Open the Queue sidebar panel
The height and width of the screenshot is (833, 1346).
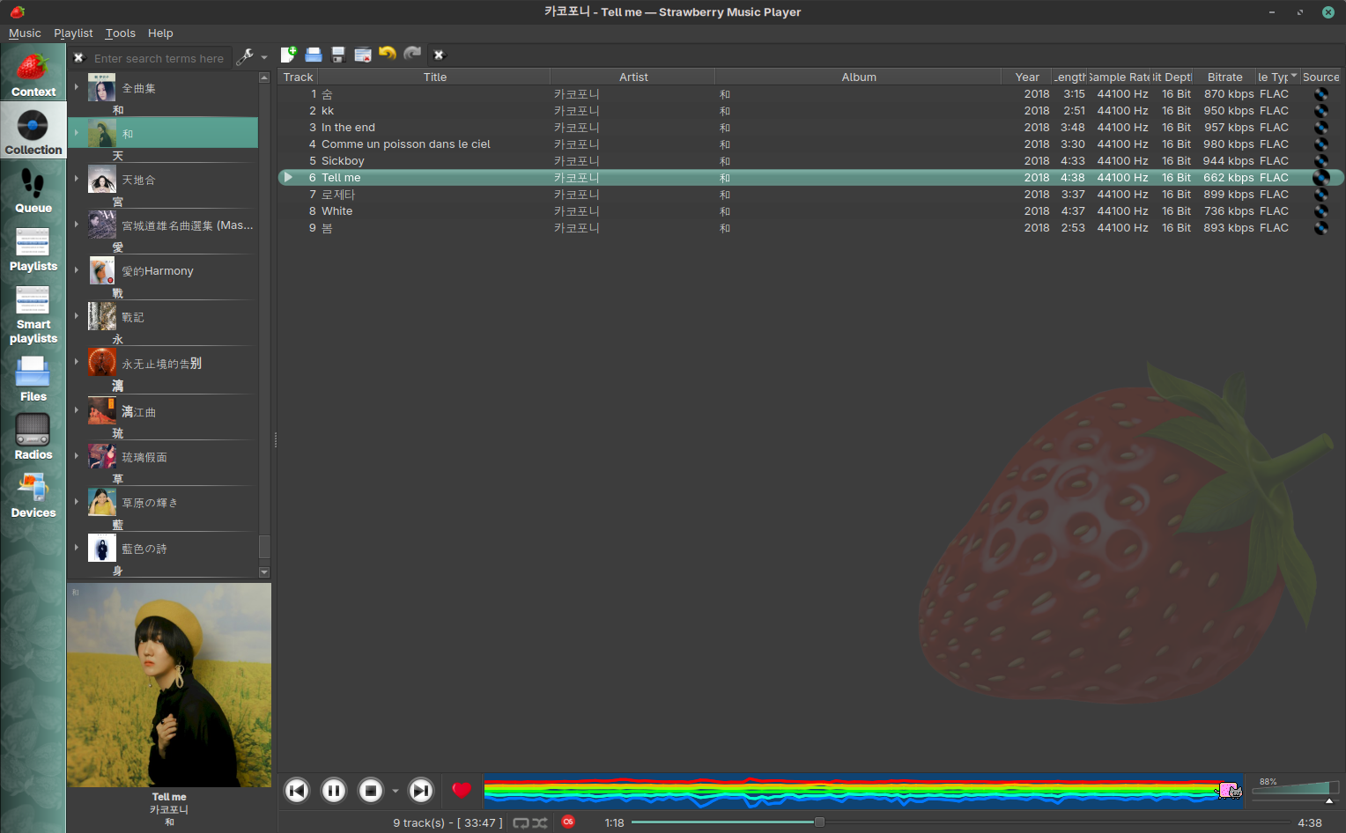33,191
